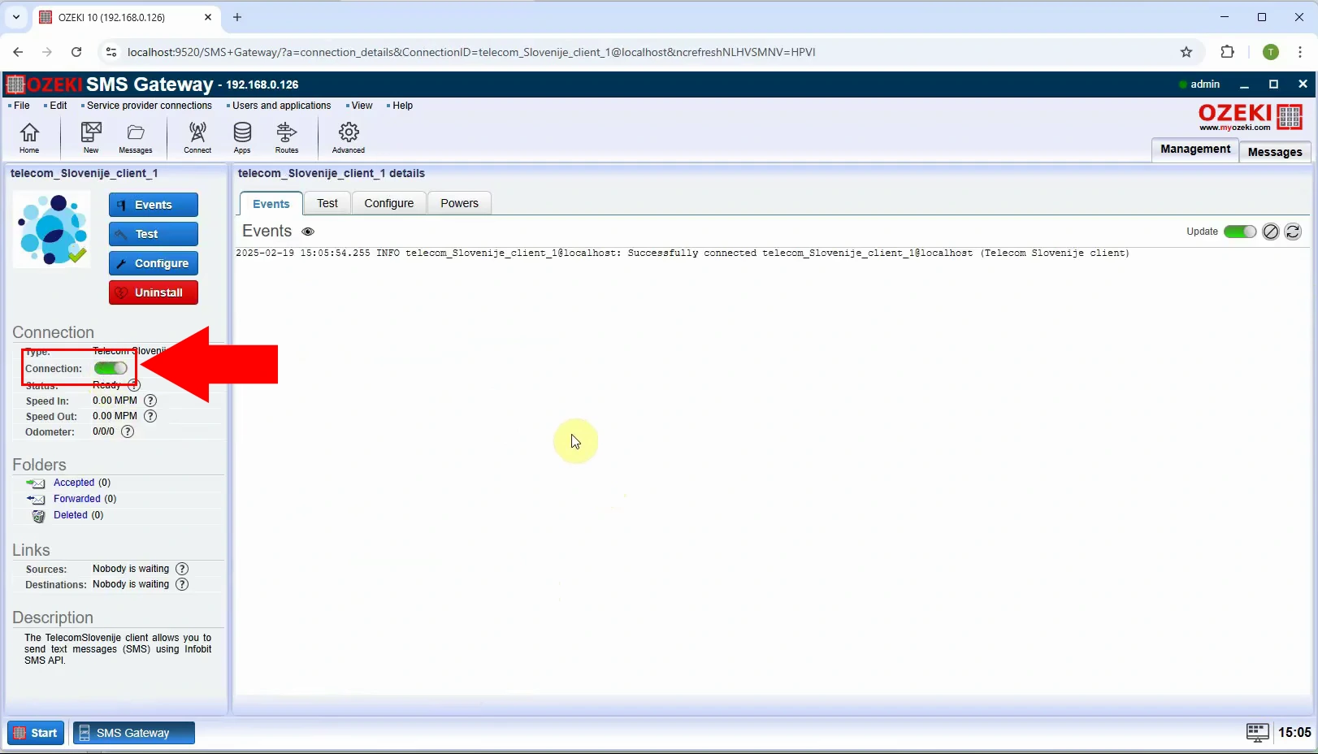The image size is (1318, 754).
Task: Click the admin user label
Action: coord(1205,84)
